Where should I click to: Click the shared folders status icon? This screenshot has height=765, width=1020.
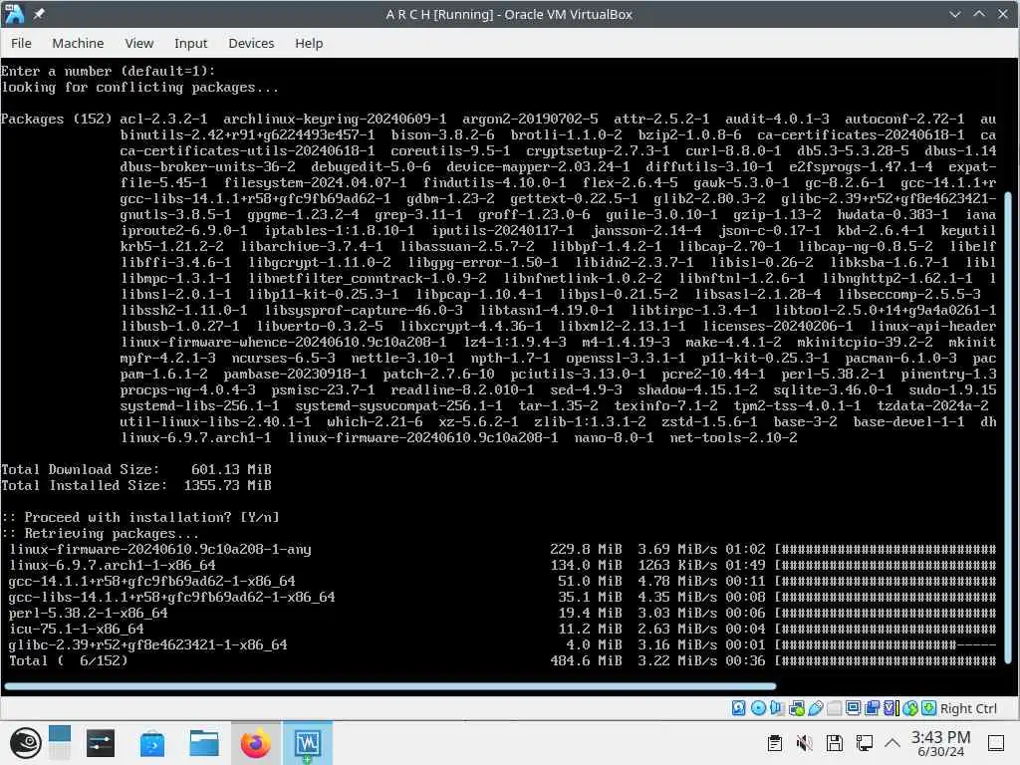point(834,708)
